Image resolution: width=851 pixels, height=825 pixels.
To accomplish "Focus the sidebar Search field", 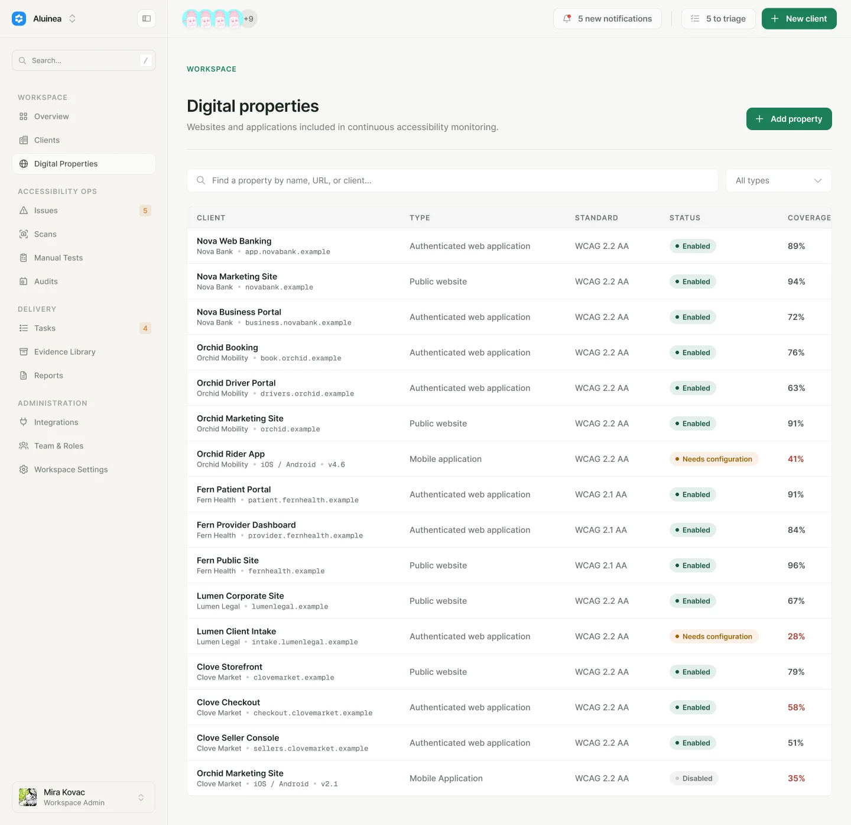I will (x=83, y=60).
